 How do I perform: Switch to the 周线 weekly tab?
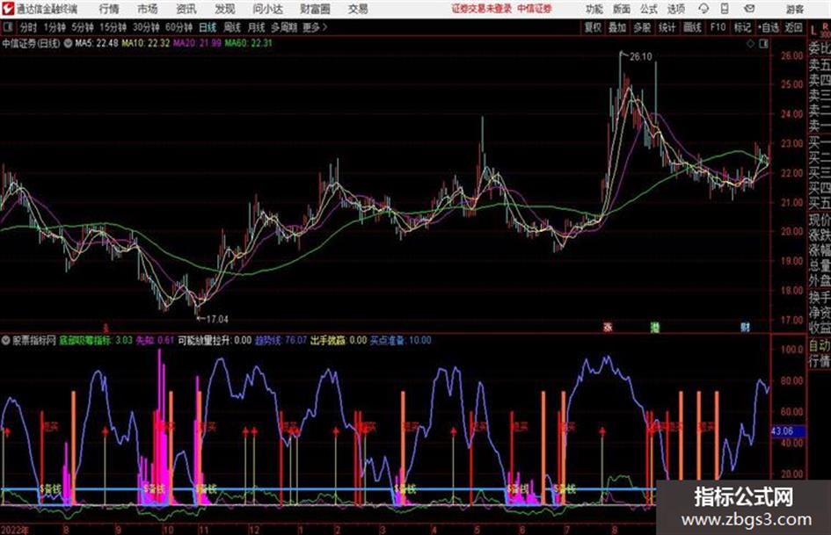click(232, 27)
